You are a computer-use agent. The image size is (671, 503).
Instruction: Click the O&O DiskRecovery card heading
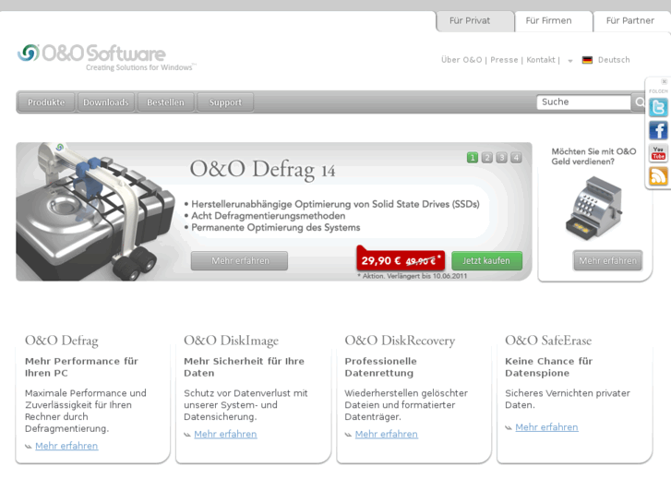(x=400, y=341)
